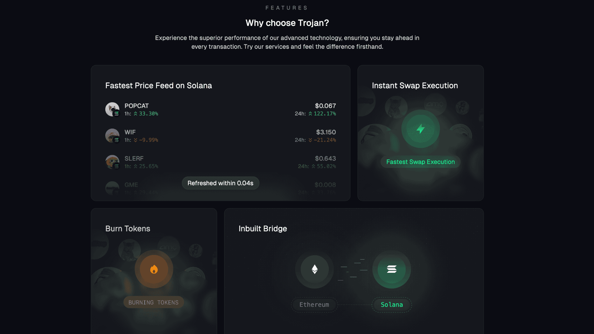594x334 pixels.
Task: Click the Why choose Trojan? title
Action: coord(287,23)
